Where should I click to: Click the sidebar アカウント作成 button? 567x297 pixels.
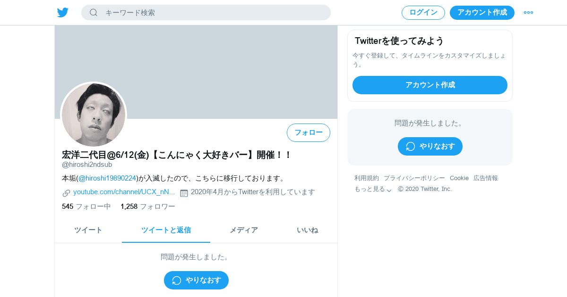tap(430, 85)
